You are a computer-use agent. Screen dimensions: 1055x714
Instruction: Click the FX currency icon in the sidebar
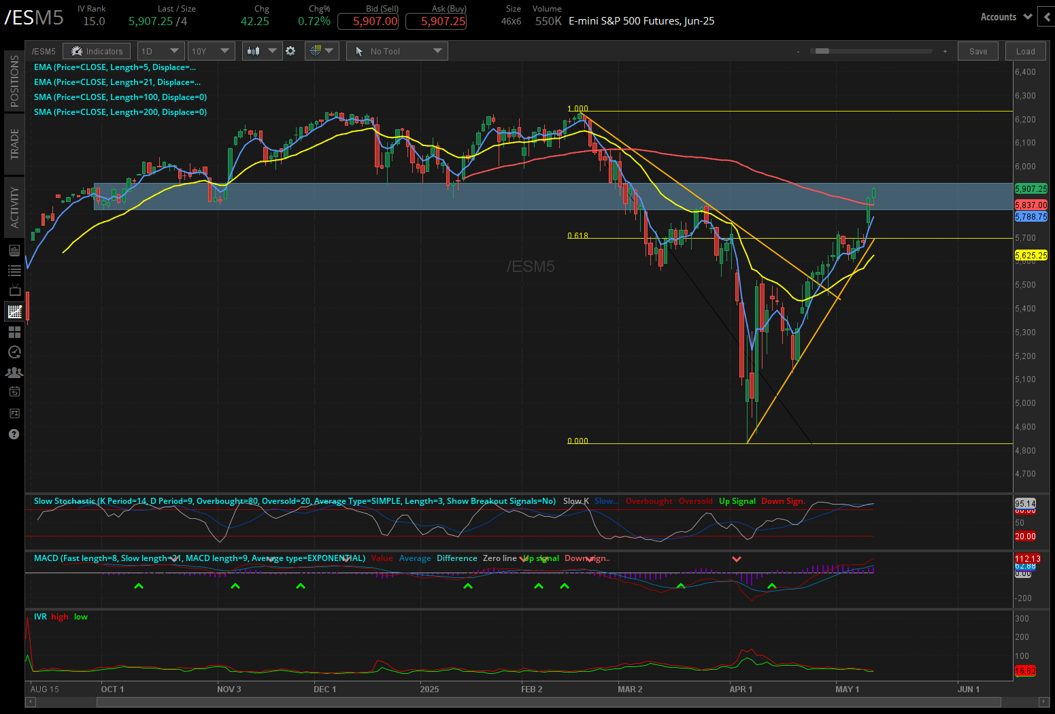14,413
